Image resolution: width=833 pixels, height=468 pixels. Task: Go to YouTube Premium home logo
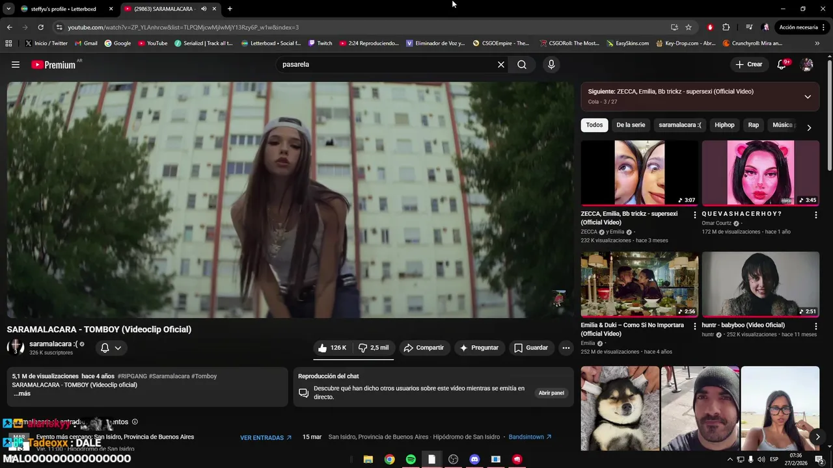(x=53, y=64)
